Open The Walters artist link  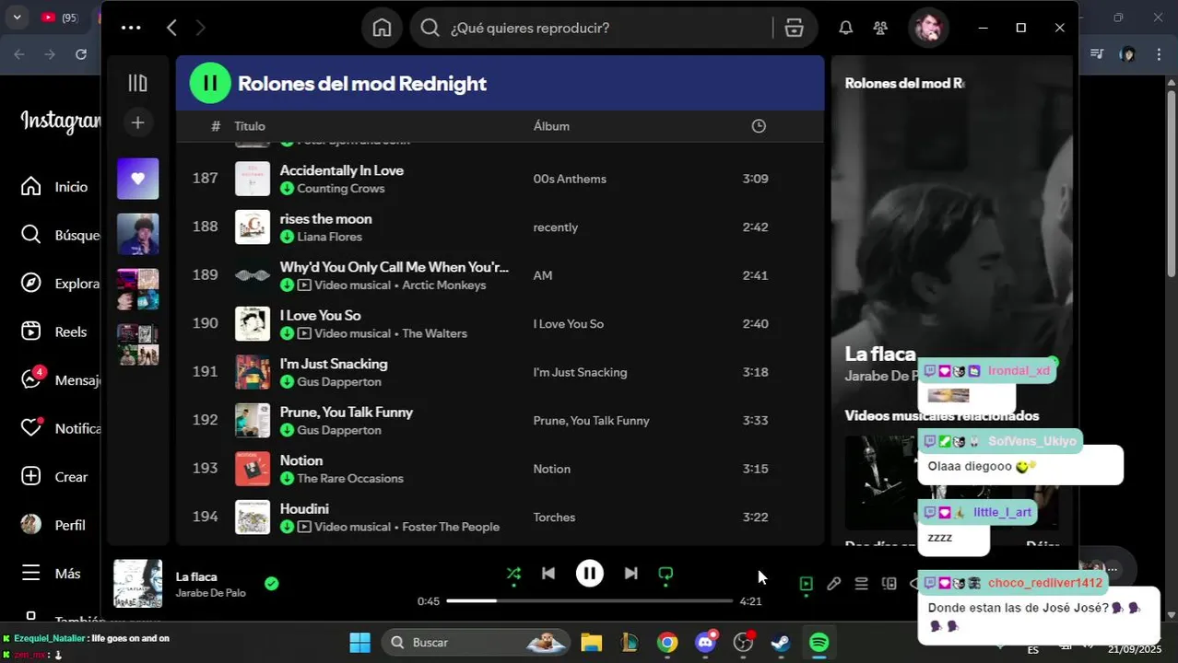(x=434, y=333)
